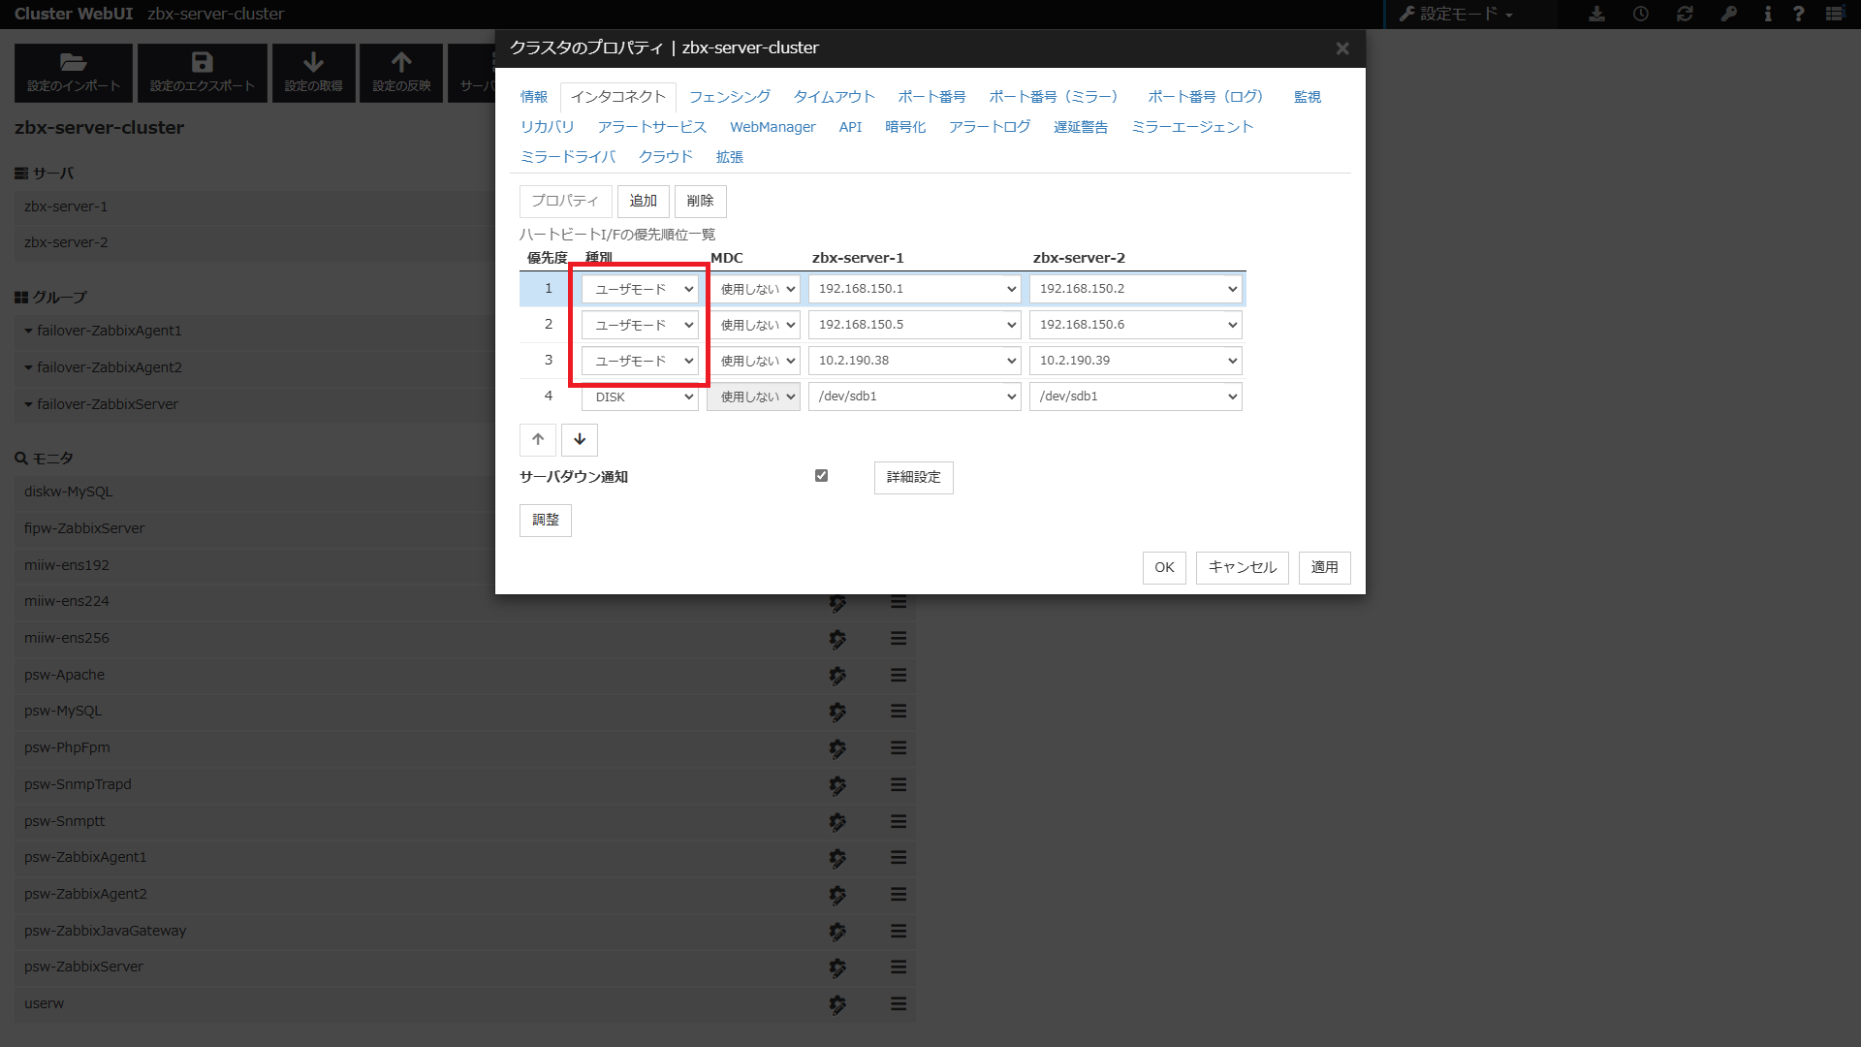This screenshot has height=1047, width=1861.
Task: Click the 詳細設定 button
Action: (x=913, y=477)
